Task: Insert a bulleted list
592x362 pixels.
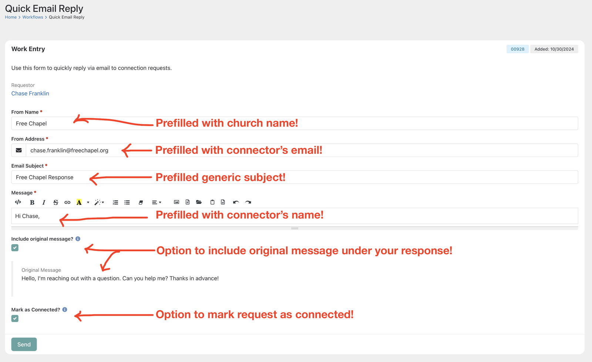Action: 127,202
